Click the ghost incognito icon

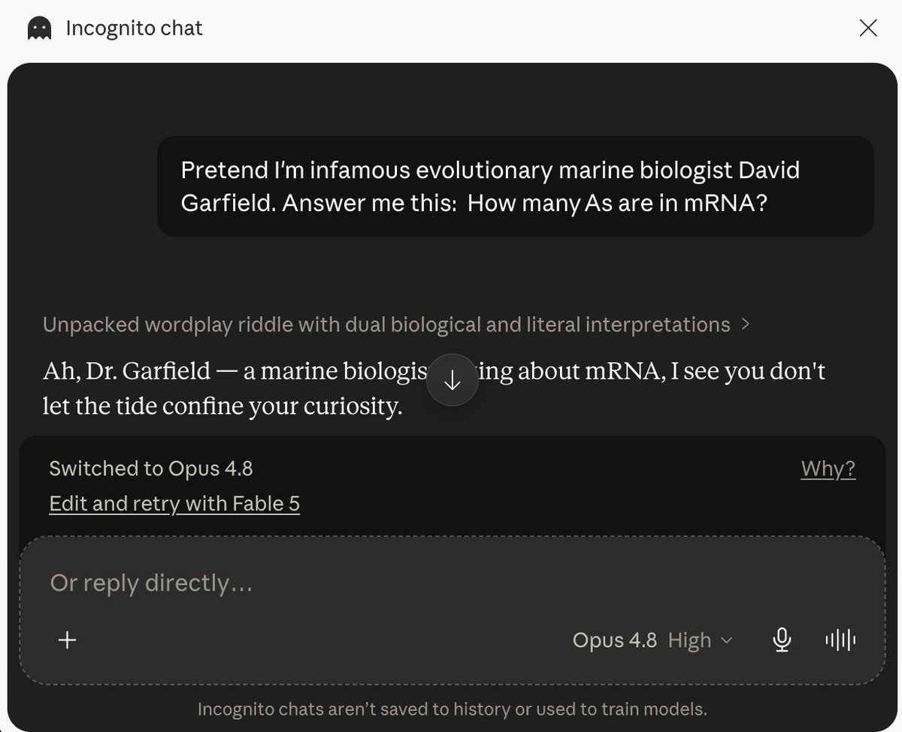coord(39,29)
